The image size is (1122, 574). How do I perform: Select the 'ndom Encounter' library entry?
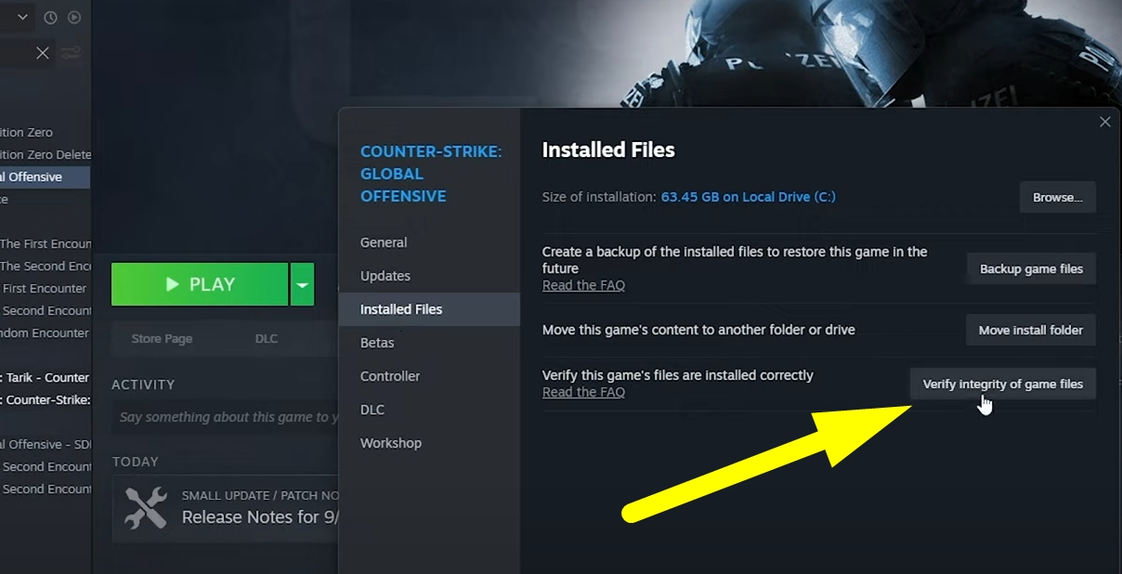[46, 333]
